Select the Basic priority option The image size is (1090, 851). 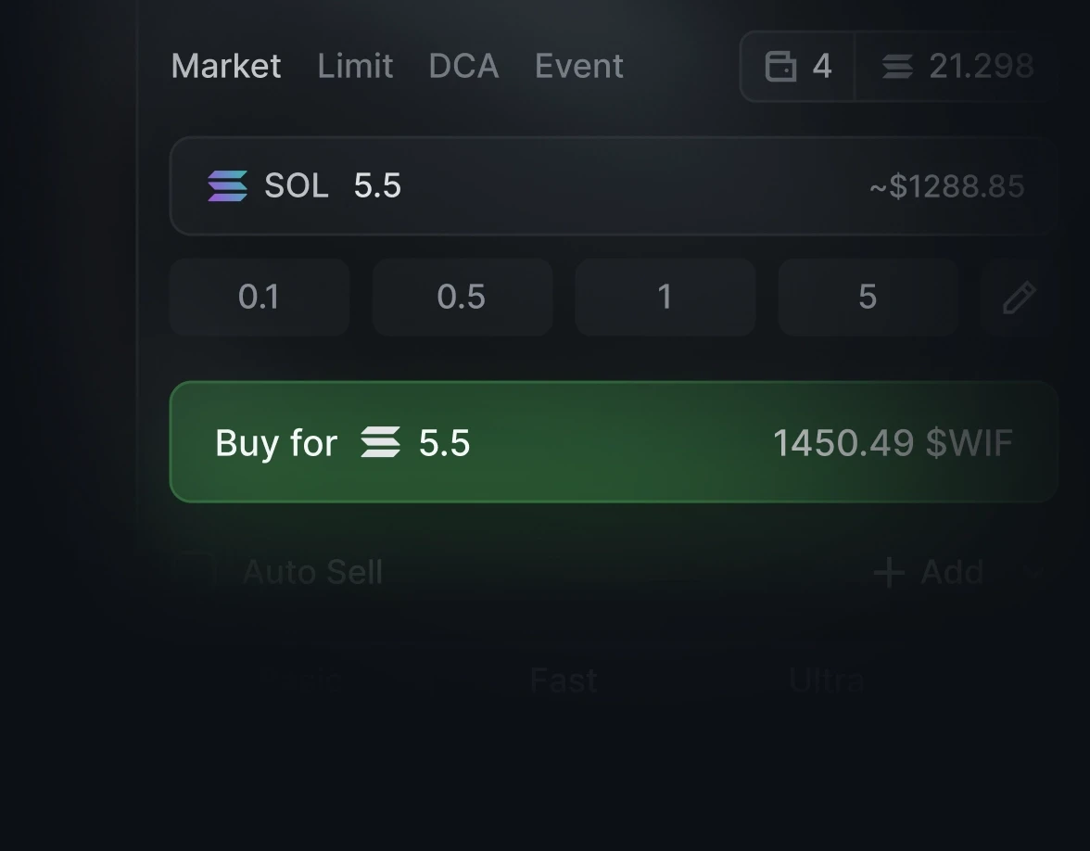(297, 680)
